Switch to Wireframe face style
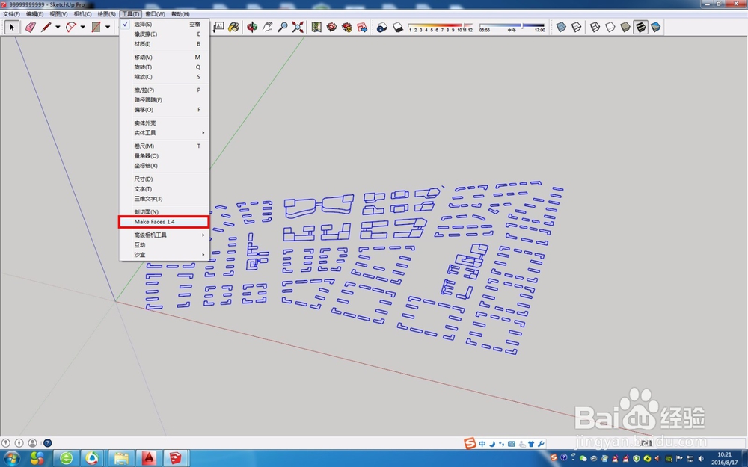Viewport: 748px width, 467px height. coord(595,27)
